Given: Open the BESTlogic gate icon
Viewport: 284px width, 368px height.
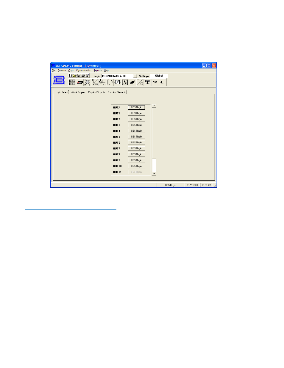Looking at the screenshot, I should click(163, 82).
